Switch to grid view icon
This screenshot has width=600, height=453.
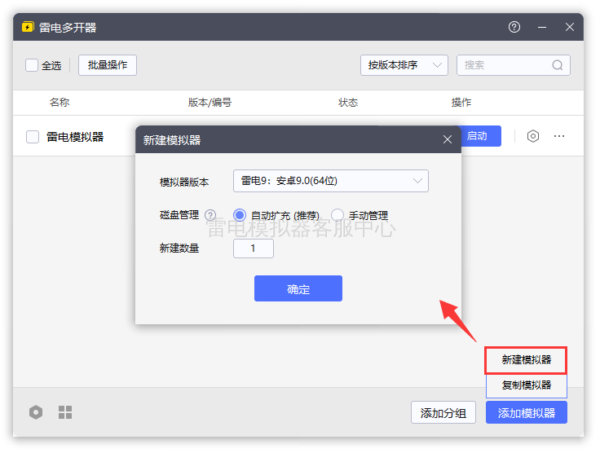(65, 412)
